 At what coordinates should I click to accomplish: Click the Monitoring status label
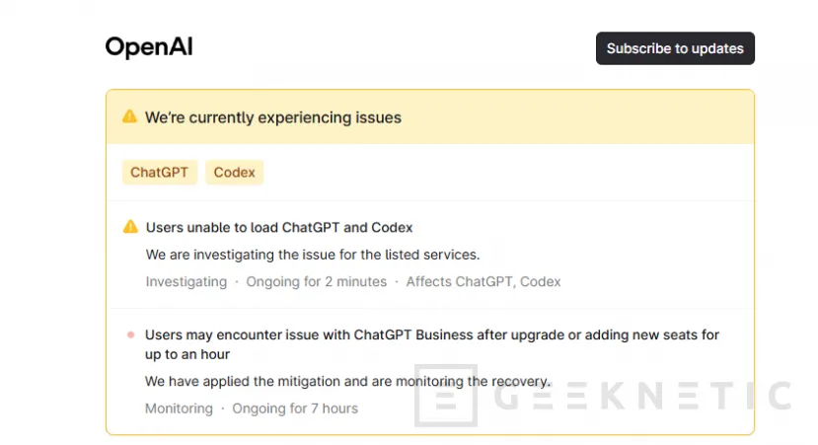click(179, 408)
